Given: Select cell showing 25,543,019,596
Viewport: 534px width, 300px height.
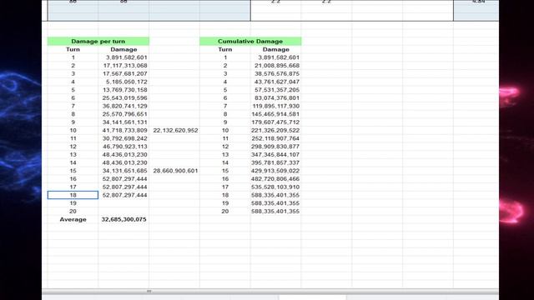Looking at the screenshot, I should click(x=123, y=98).
